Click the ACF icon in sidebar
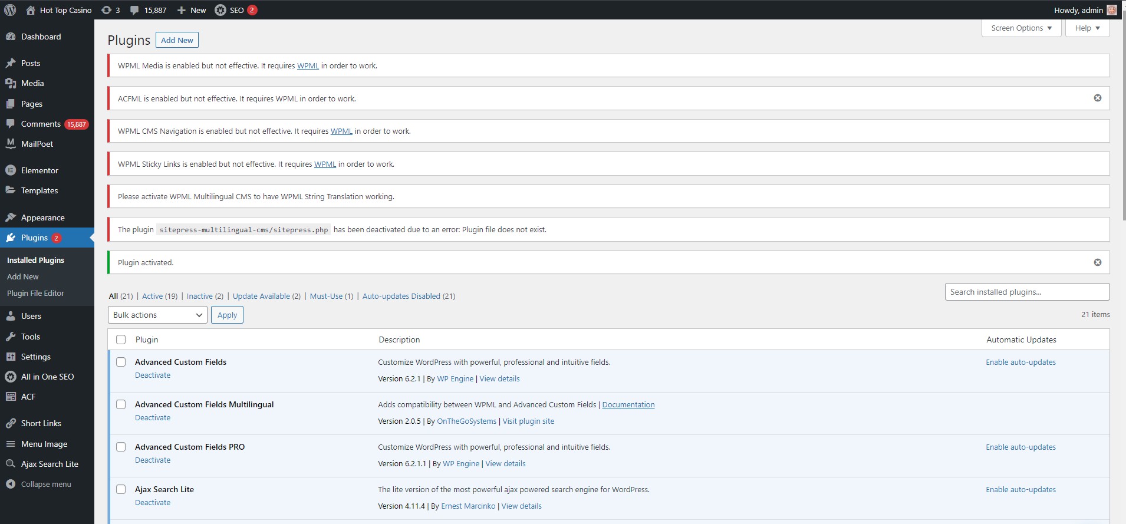Image resolution: width=1126 pixels, height=524 pixels. click(11, 397)
